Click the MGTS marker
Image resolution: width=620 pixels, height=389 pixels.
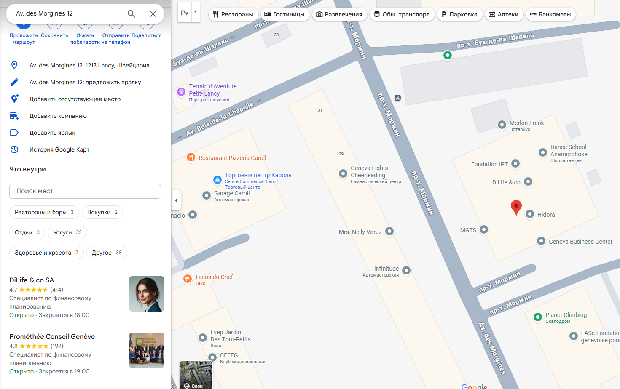click(484, 229)
